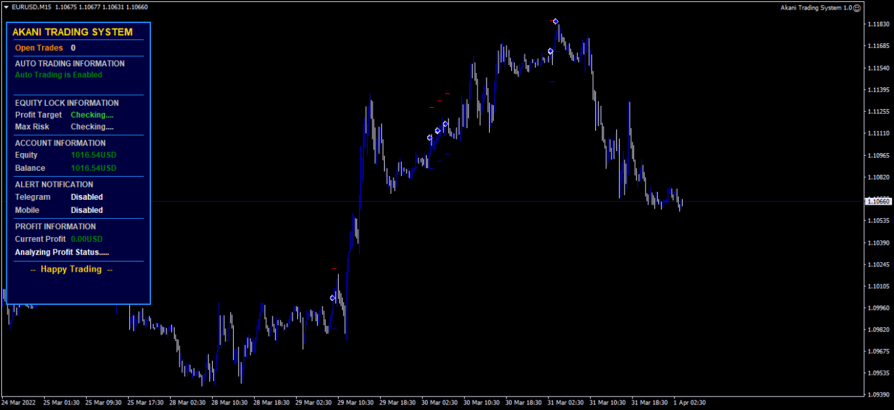This screenshot has height=410, width=894.
Task: Click the AKANI TRADING SYSTEM panel title
Action: point(72,32)
